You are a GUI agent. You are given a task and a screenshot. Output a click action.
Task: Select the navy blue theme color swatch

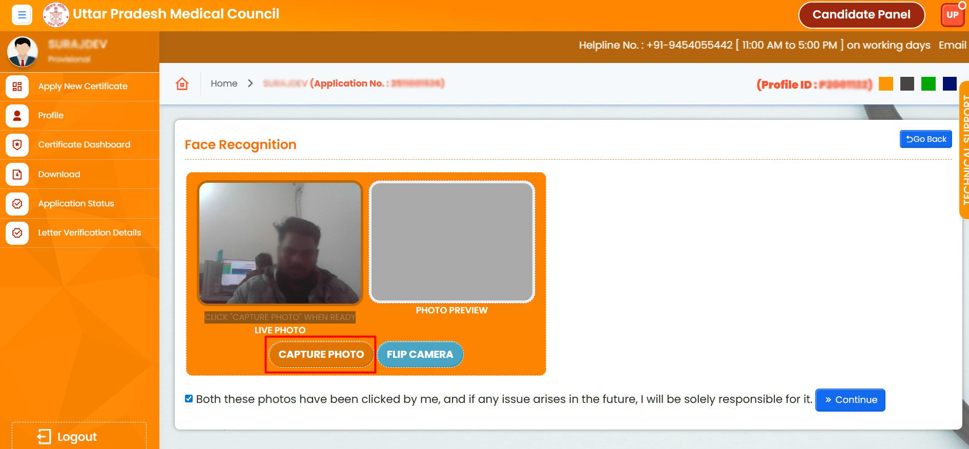(949, 84)
